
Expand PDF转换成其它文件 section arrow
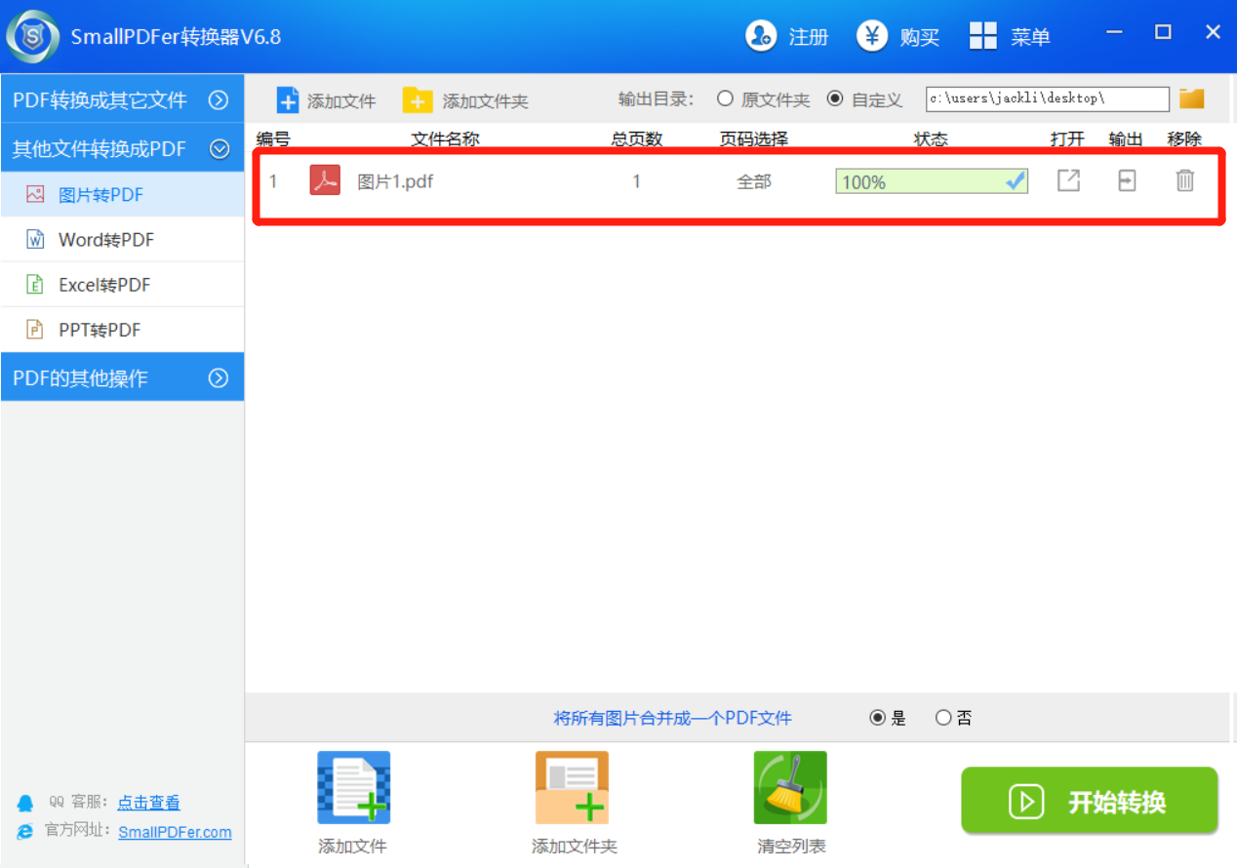pos(219,99)
